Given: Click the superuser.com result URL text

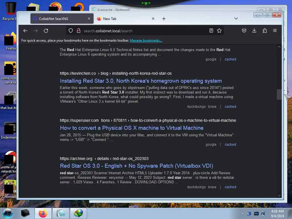Looking at the screenshot, I should [148, 121].
